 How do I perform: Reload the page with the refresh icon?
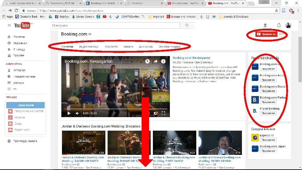coord(16,10)
